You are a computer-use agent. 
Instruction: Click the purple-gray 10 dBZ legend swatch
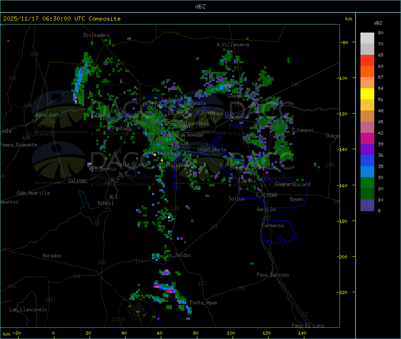tap(367, 205)
